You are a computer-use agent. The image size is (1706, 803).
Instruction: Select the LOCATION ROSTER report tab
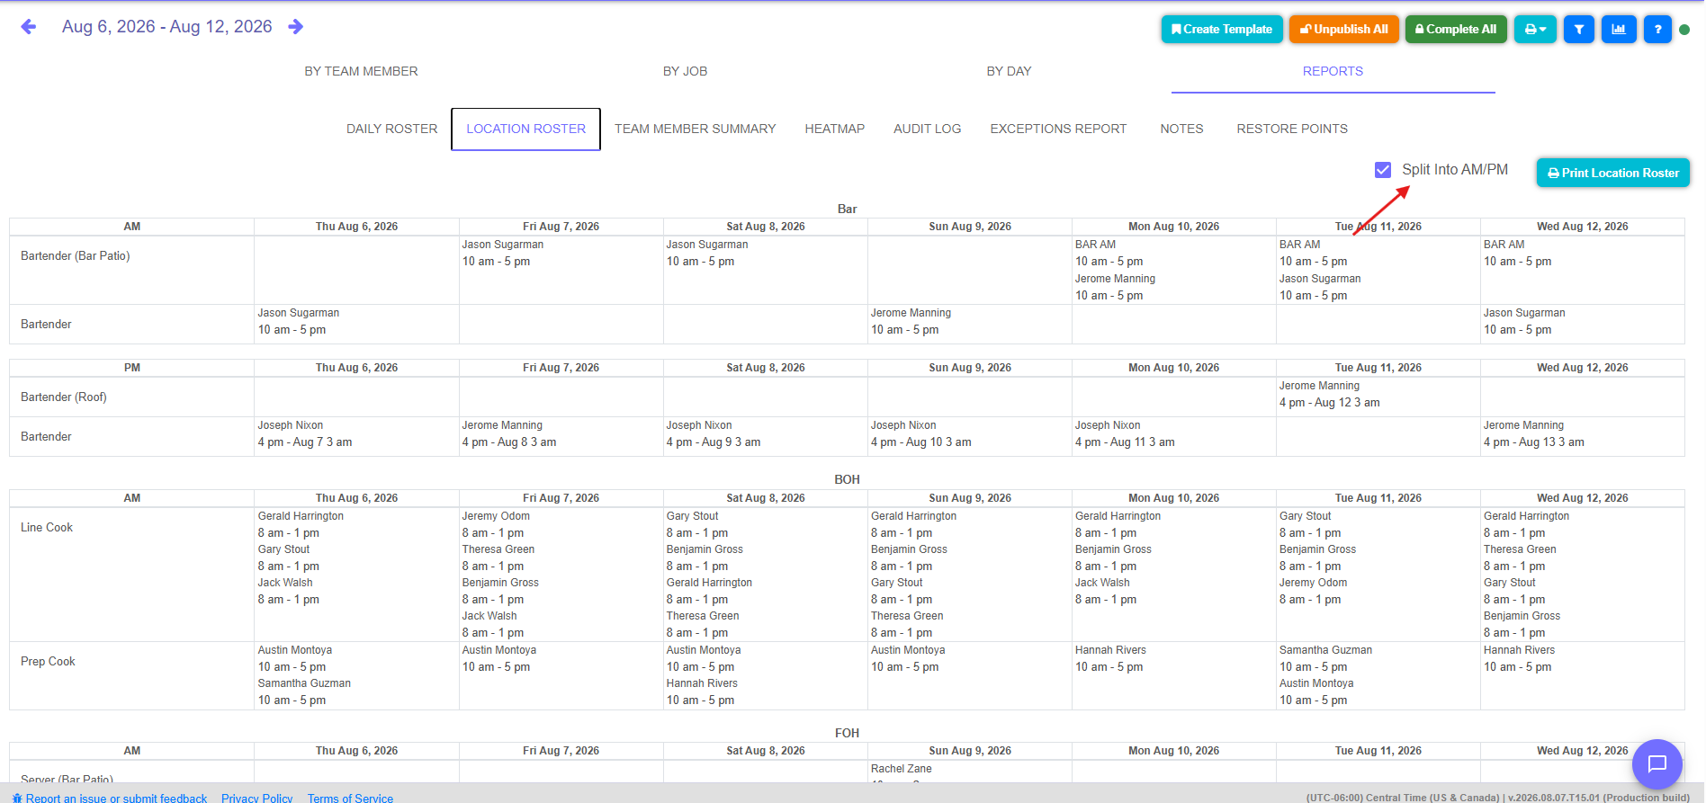[x=525, y=129]
